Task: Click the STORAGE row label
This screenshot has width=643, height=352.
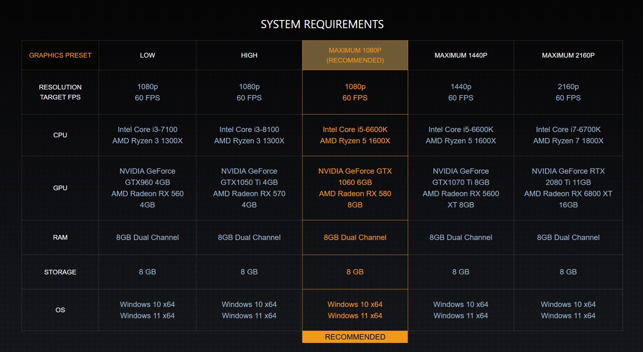Action: [x=60, y=272]
